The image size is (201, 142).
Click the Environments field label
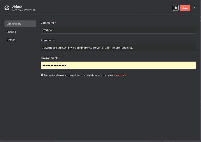(50, 58)
